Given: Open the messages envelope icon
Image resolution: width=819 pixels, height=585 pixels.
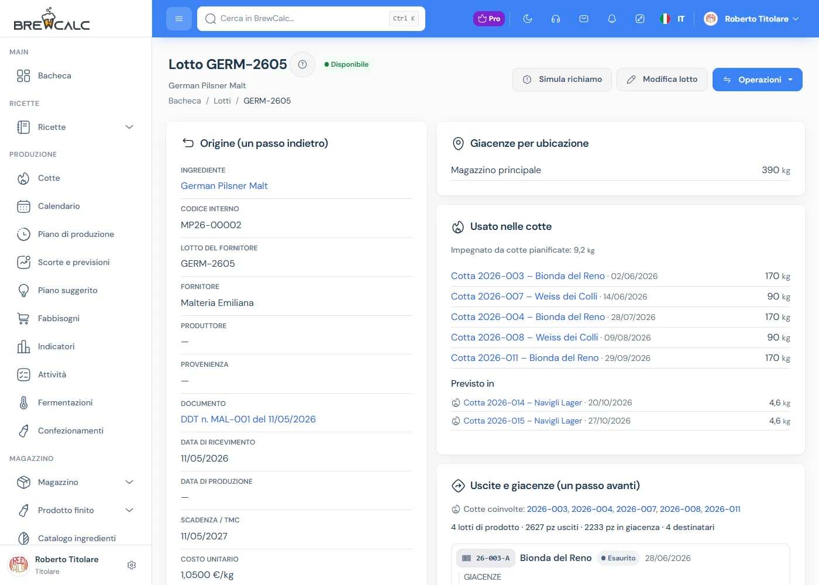Looking at the screenshot, I should coord(584,19).
